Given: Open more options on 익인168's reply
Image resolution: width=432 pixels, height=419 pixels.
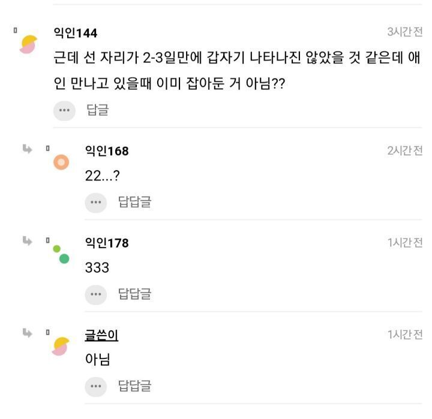Looking at the screenshot, I should click(x=95, y=202).
